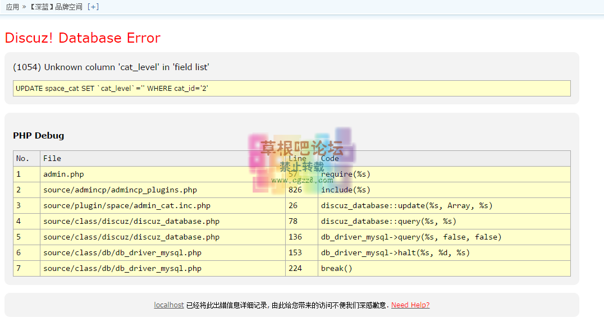Click line number 78 cell
Viewport: 604px width, 322px height.
[301, 222]
